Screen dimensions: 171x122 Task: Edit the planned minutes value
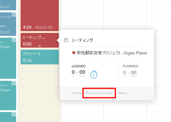pos(134,72)
